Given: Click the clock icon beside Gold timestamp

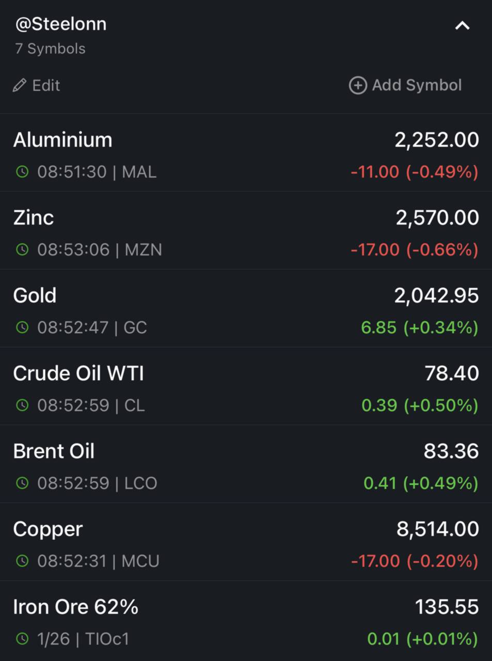Looking at the screenshot, I should [x=22, y=327].
